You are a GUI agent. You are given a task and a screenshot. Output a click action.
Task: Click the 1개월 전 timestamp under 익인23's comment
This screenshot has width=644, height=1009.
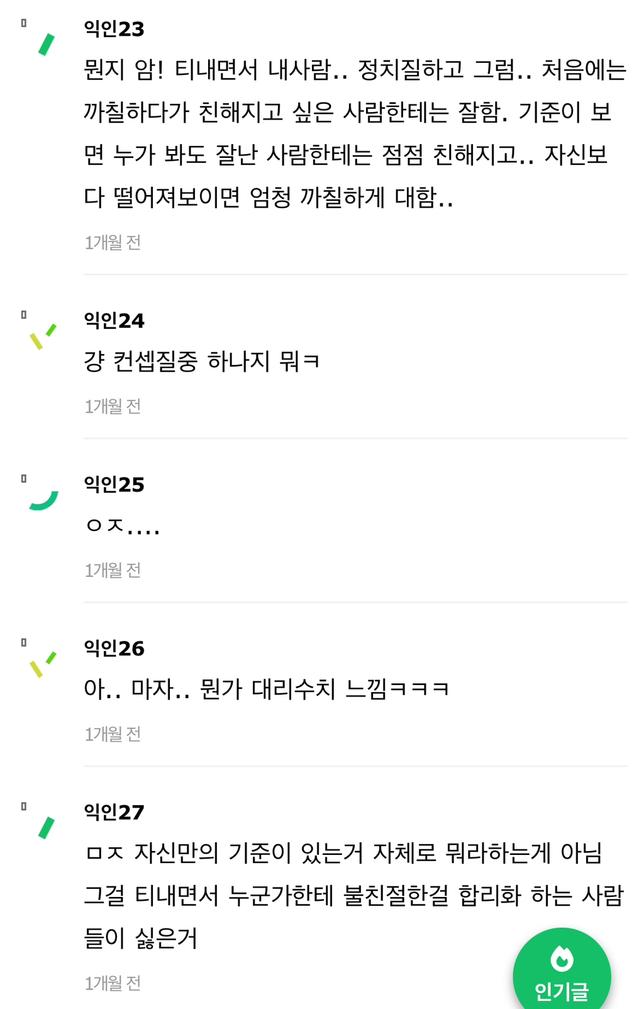coord(113,242)
